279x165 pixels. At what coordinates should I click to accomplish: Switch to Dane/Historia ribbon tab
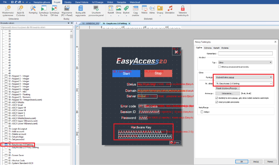[x=82, y=2]
